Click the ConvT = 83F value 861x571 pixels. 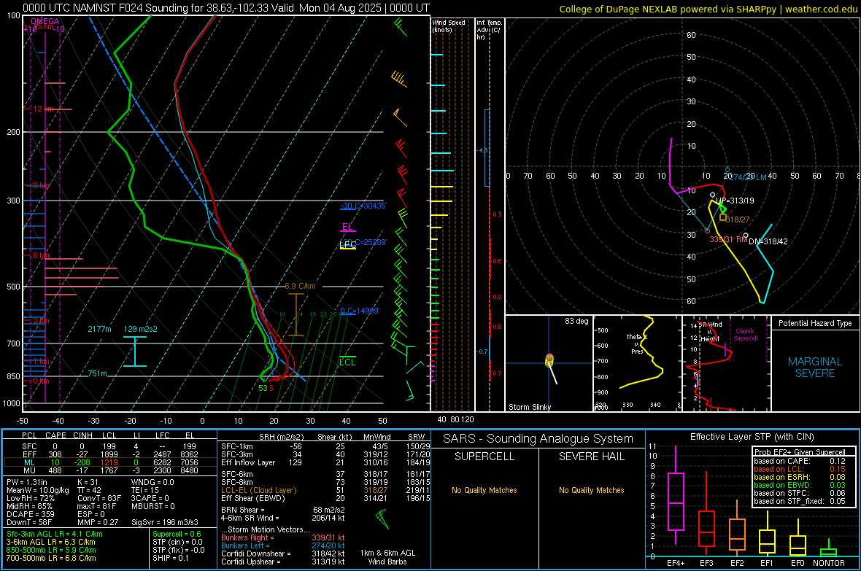[x=99, y=498]
